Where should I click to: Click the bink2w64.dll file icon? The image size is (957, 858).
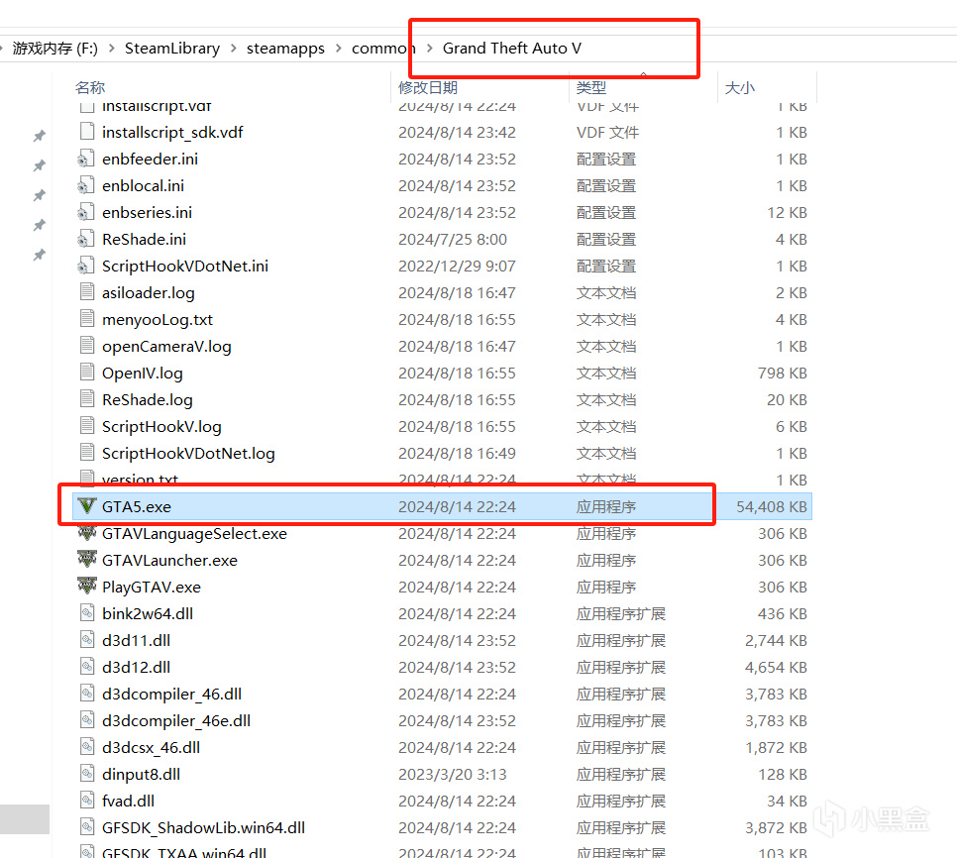[x=87, y=613]
